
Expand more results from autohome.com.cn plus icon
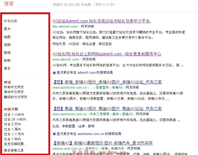[54, 134]
